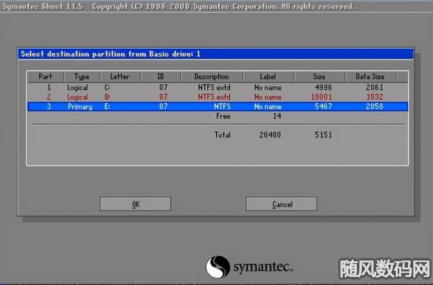
Task: Click the Description column header
Action: click(212, 76)
